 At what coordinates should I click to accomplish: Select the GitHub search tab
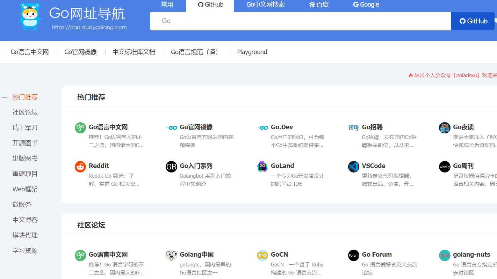(210, 5)
